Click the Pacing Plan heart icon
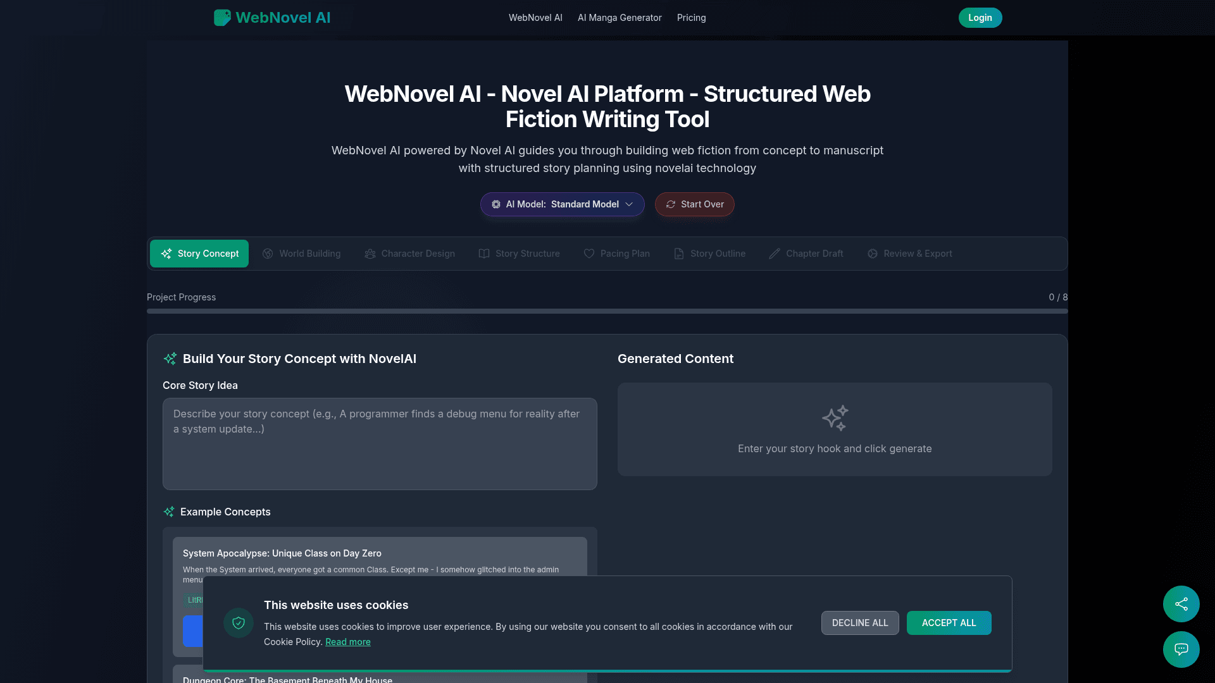The image size is (1215, 683). tap(589, 254)
